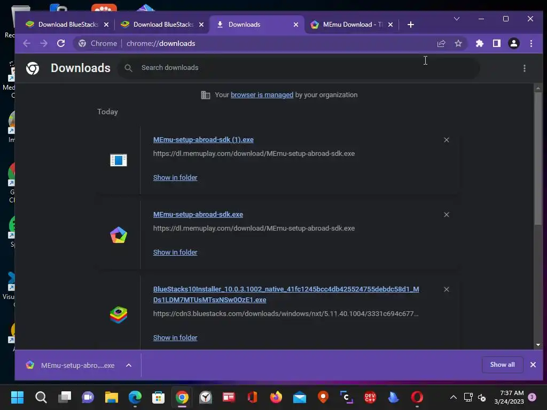The image size is (547, 410).
Task: Remove MEmu-setup-abroad-sdk (1).exe from list
Action: click(x=447, y=140)
